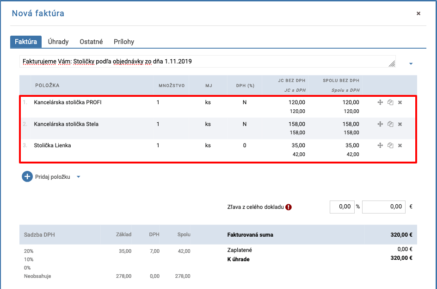Go to the Ostatné tab
Image resolution: width=437 pixels, height=289 pixels.
click(91, 42)
